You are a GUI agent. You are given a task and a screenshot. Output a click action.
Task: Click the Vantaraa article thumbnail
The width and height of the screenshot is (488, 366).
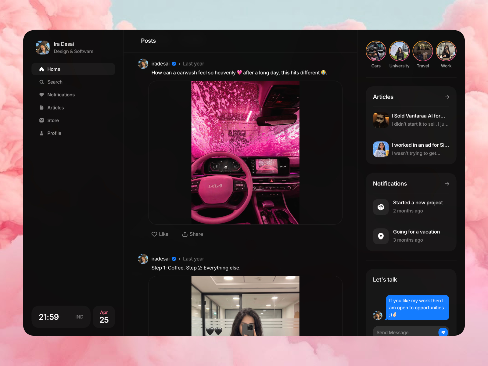click(x=381, y=120)
